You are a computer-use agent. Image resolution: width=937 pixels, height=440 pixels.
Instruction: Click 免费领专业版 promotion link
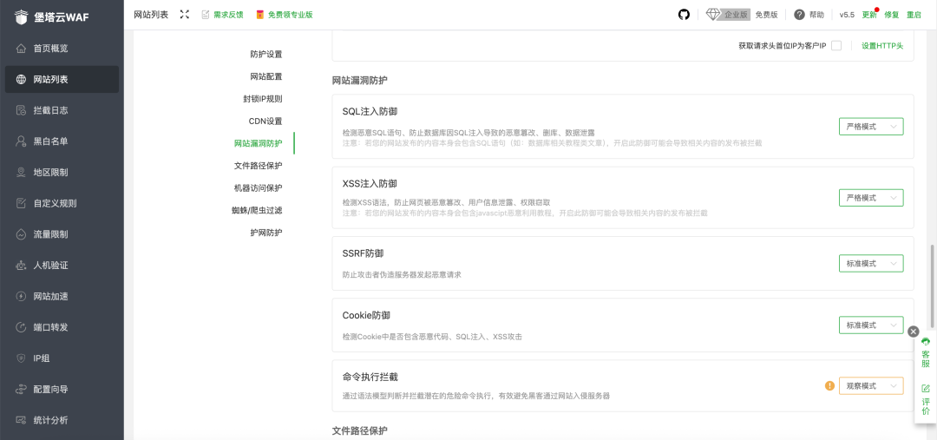click(285, 15)
